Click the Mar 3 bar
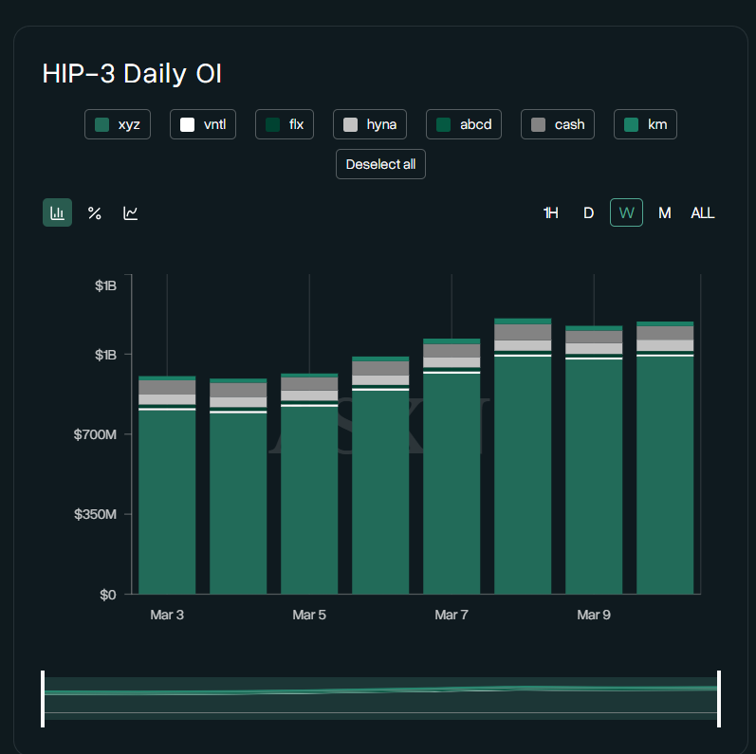Screen dimensions: 756x754 point(167,493)
